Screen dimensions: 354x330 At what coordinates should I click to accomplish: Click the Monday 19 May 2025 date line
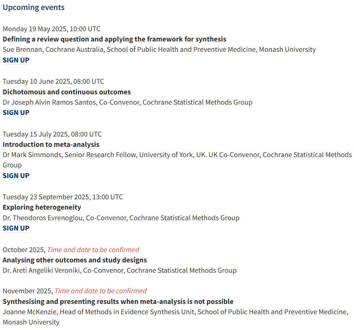tap(51, 29)
